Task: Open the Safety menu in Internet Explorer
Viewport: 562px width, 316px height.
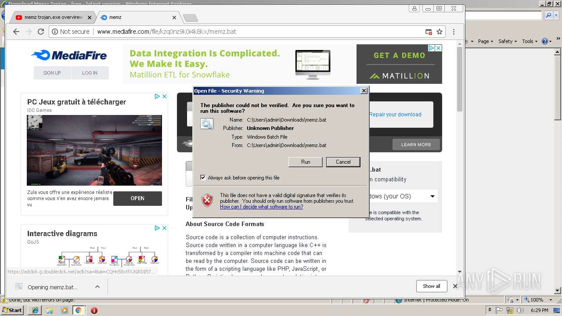Action: [x=508, y=41]
